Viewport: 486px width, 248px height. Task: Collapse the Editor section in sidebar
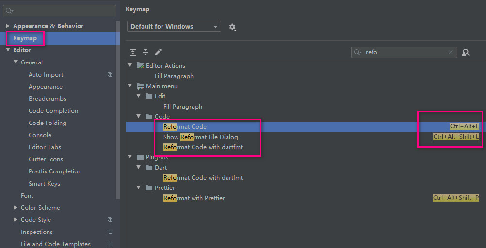pos(8,50)
